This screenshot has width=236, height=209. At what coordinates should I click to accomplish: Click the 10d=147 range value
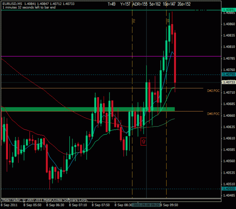[169, 4]
